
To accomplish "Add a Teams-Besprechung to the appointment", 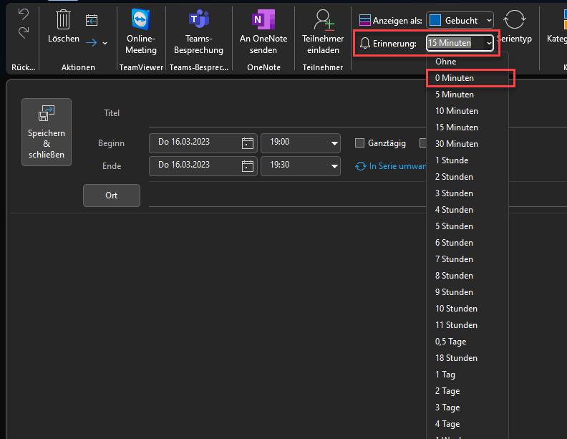I will 198,20.
